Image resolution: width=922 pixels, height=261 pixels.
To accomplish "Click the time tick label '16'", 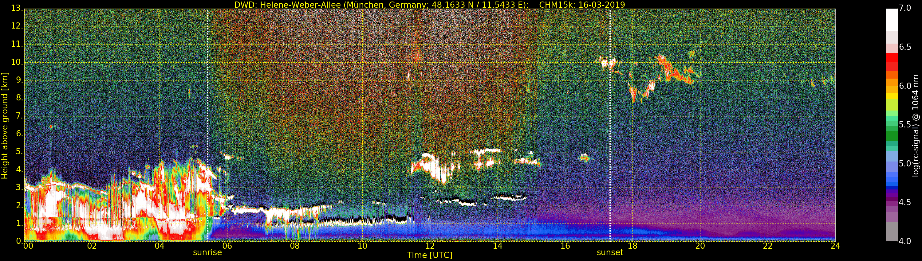I will tap(565, 246).
